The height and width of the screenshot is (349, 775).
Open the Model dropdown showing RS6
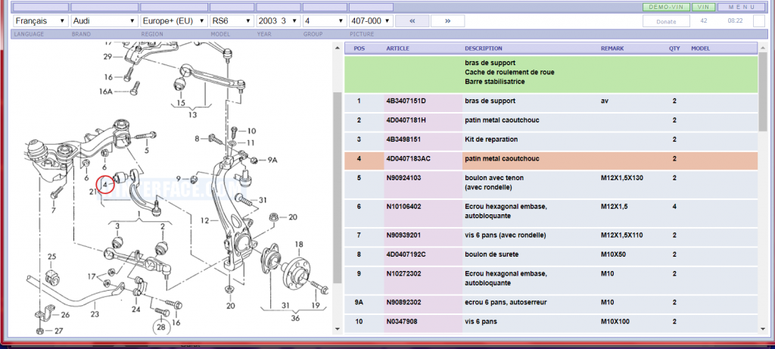click(231, 20)
